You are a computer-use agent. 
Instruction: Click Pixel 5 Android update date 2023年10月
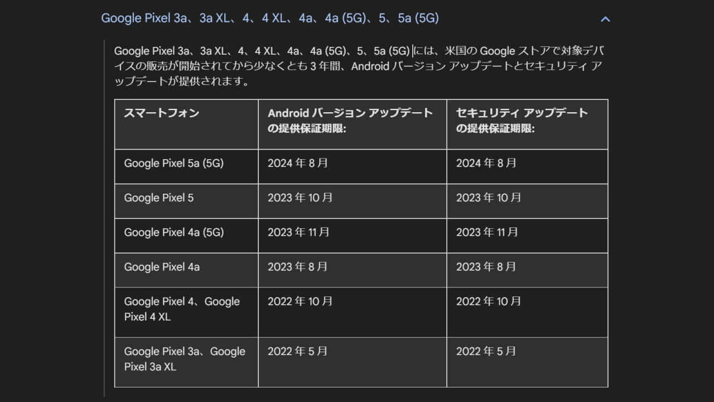(300, 198)
